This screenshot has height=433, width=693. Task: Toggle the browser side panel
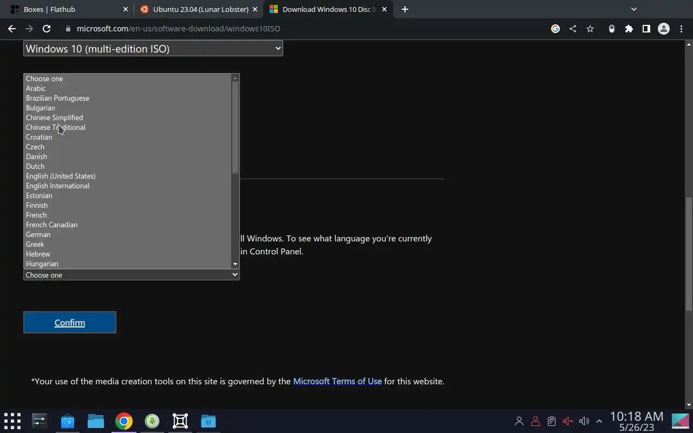646,29
